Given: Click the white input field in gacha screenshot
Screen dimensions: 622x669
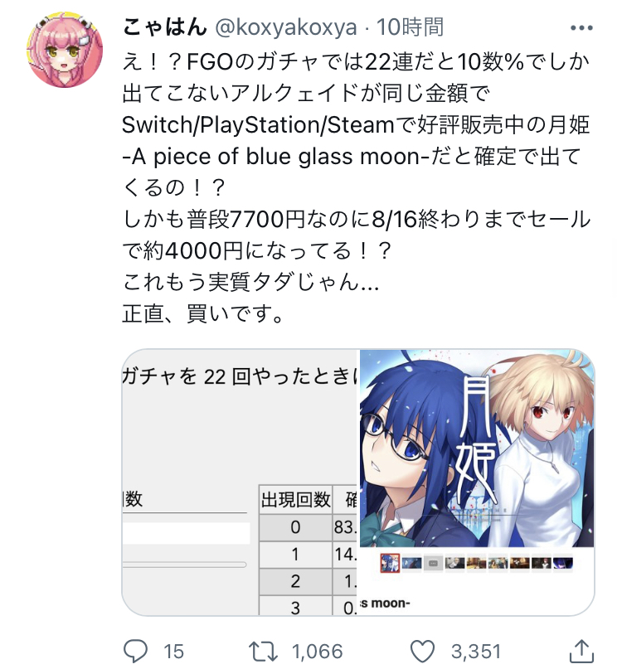Looking at the screenshot, I should point(186,533).
